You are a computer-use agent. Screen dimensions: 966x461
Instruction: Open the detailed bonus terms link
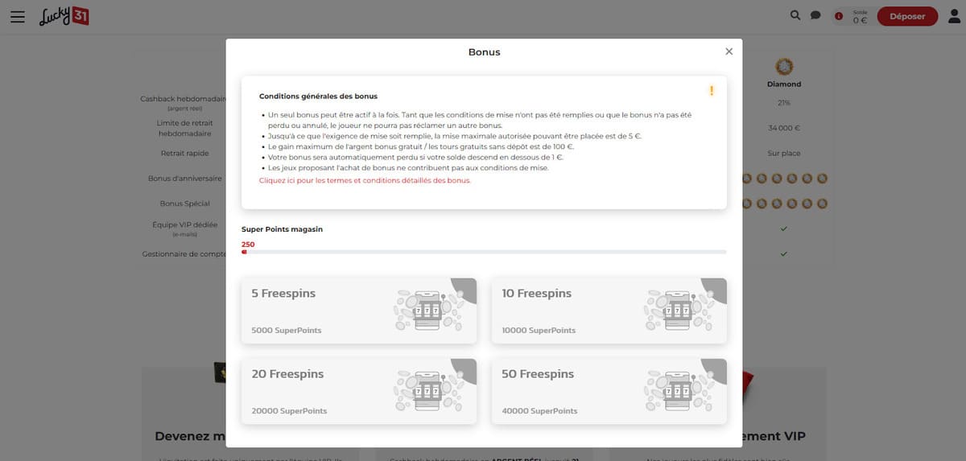tap(365, 180)
